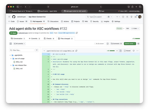Screen dimensions: 149x111
Task: Open the Issues repository tab
Action: tap(22, 21)
